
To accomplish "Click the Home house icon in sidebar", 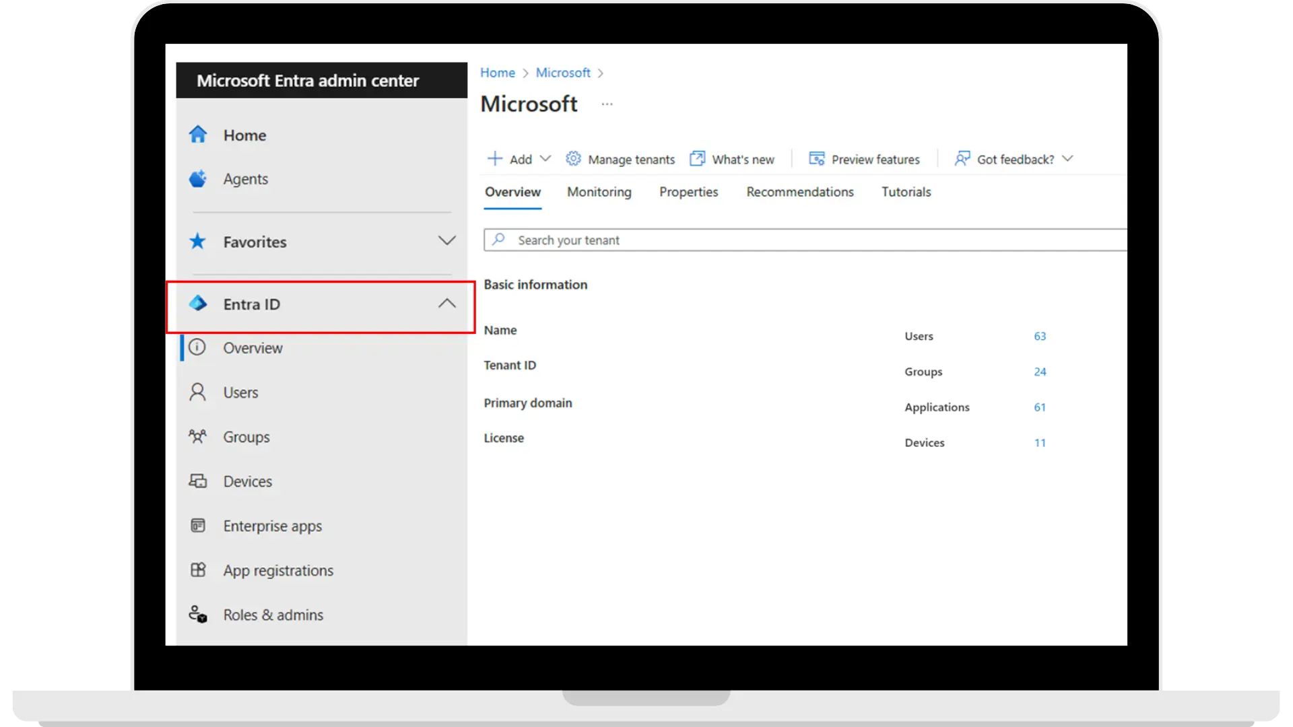I will coord(198,135).
